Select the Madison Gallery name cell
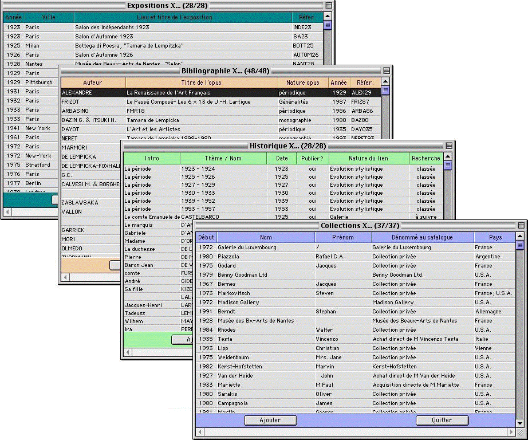 tap(238, 302)
